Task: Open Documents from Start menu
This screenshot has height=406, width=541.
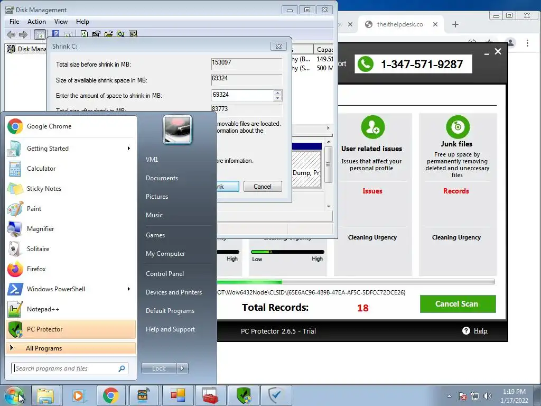Action: (162, 178)
